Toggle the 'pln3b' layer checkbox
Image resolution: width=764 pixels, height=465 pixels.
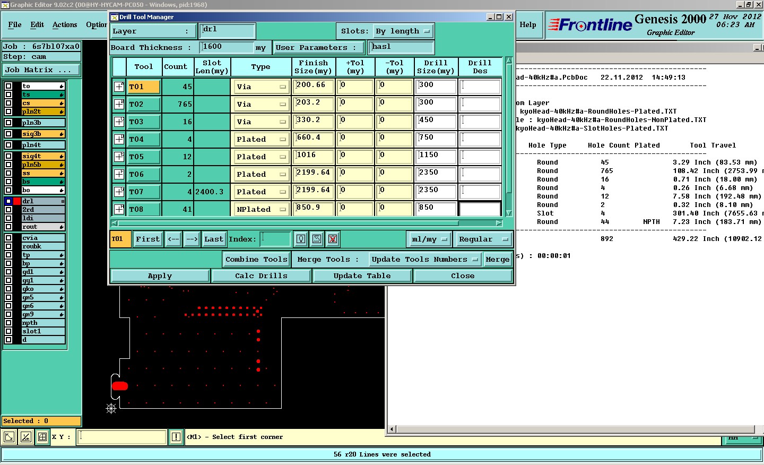tap(8, 123)
